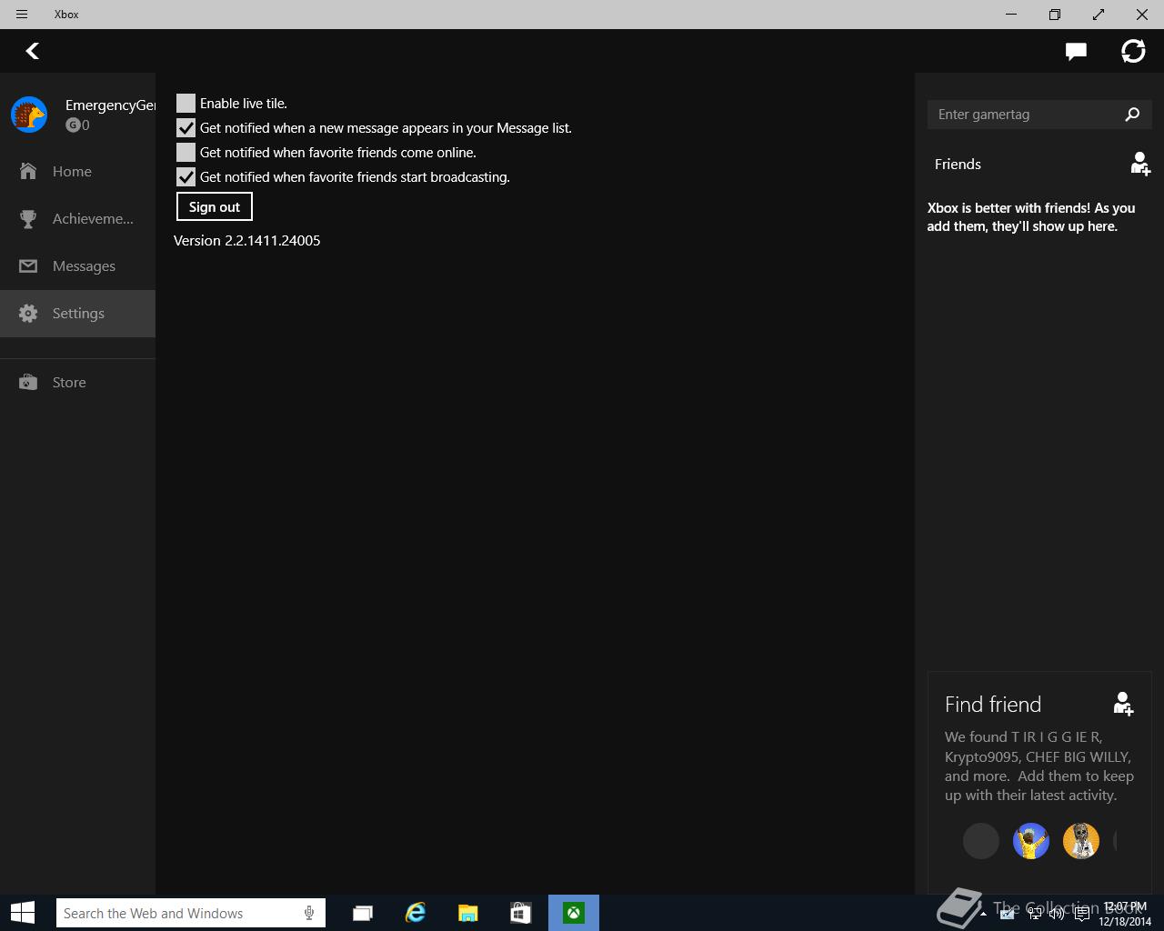This screenshot has width=1164, height=931.
Task: Click the Xbox app taskbar icon
Action: click(x=574, y=913)
